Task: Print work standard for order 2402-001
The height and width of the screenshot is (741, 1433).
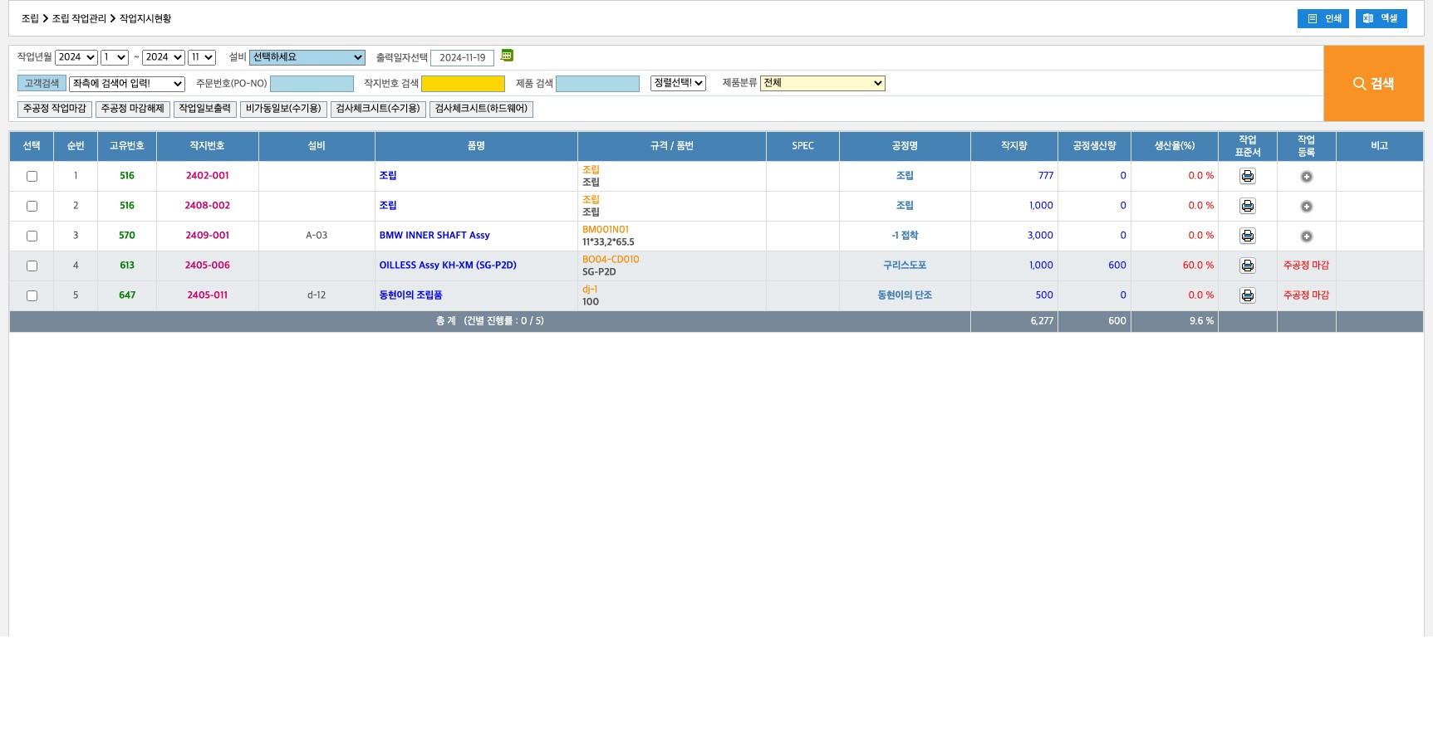Action: click(1247, 176)
